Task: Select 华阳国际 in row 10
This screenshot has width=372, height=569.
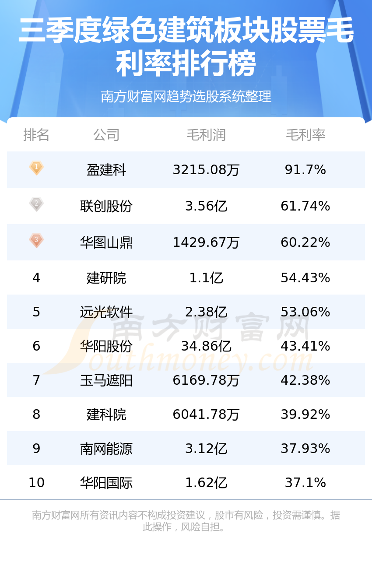Action: point(106,482)
